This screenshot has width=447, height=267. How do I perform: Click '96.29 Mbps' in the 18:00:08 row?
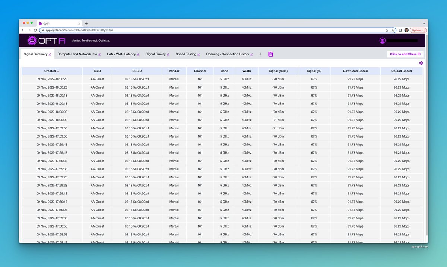tap(402, 112)
